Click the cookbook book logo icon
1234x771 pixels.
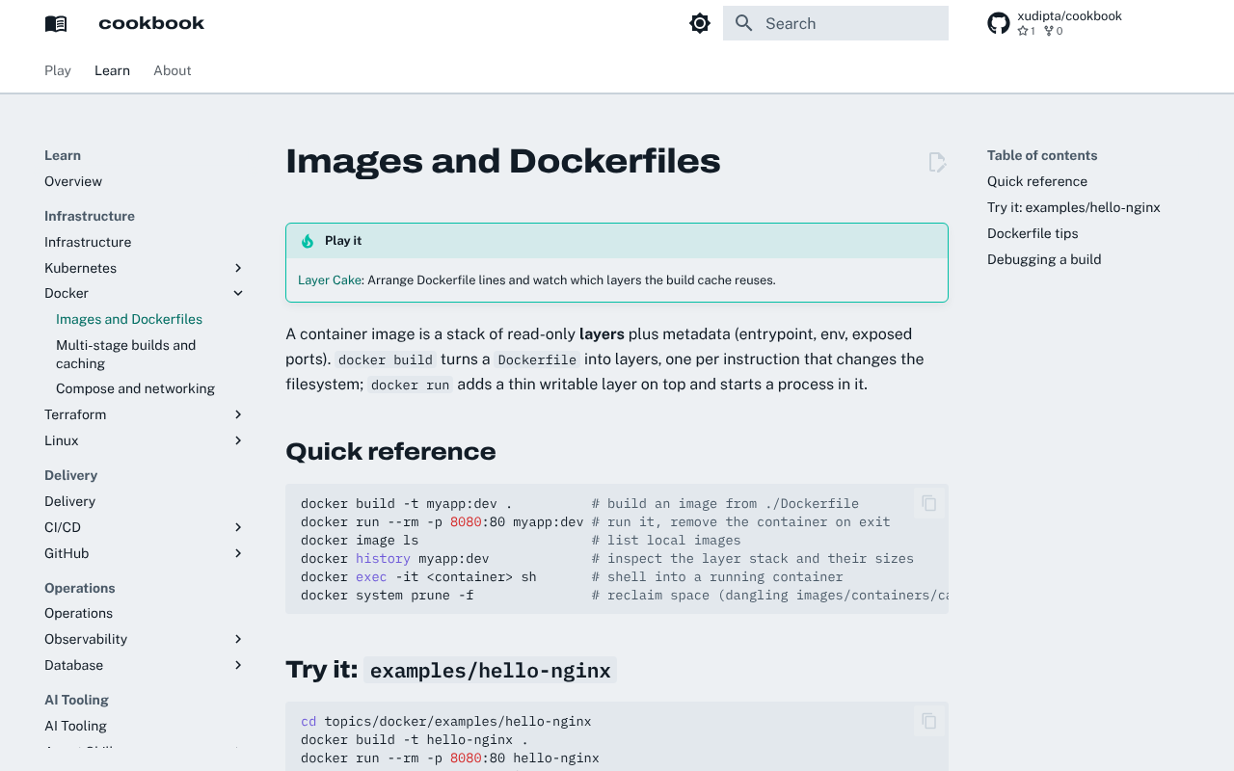tap(56, 23)
